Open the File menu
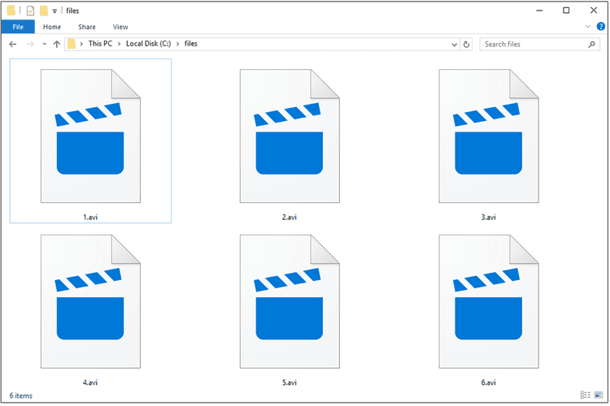 [x=17, y=27]
